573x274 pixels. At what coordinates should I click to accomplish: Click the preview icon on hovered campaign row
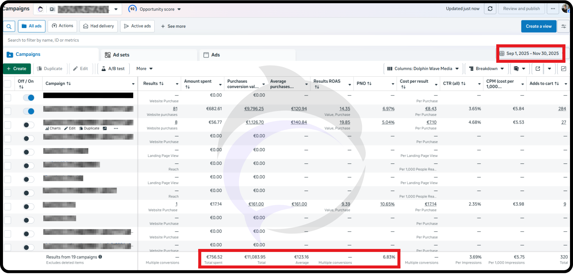105,128
